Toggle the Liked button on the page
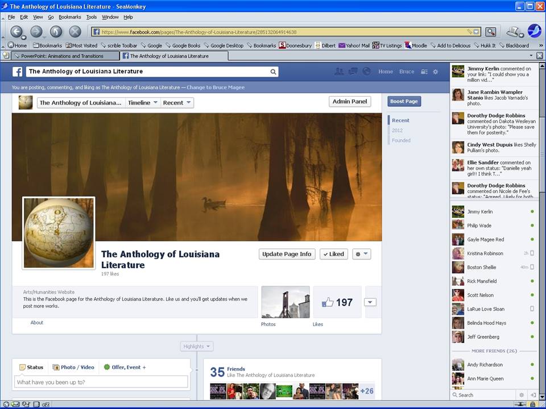Image resolution: width=546 pixels, height=409 pixels. [x=333, y=254]
